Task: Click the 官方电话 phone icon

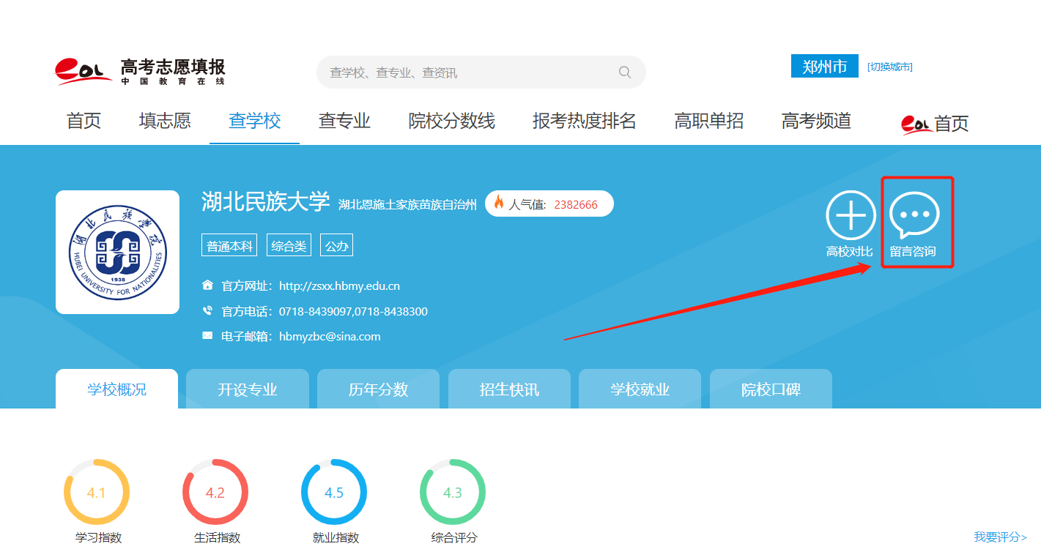Action: point(207,311)
